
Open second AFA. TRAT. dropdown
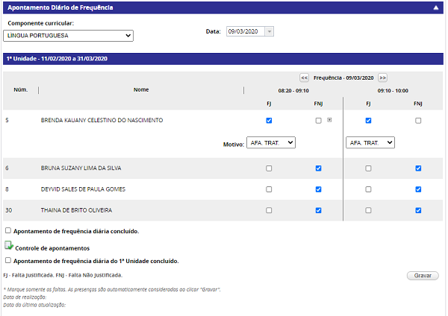pyautogui.click(x=370, y=142)
